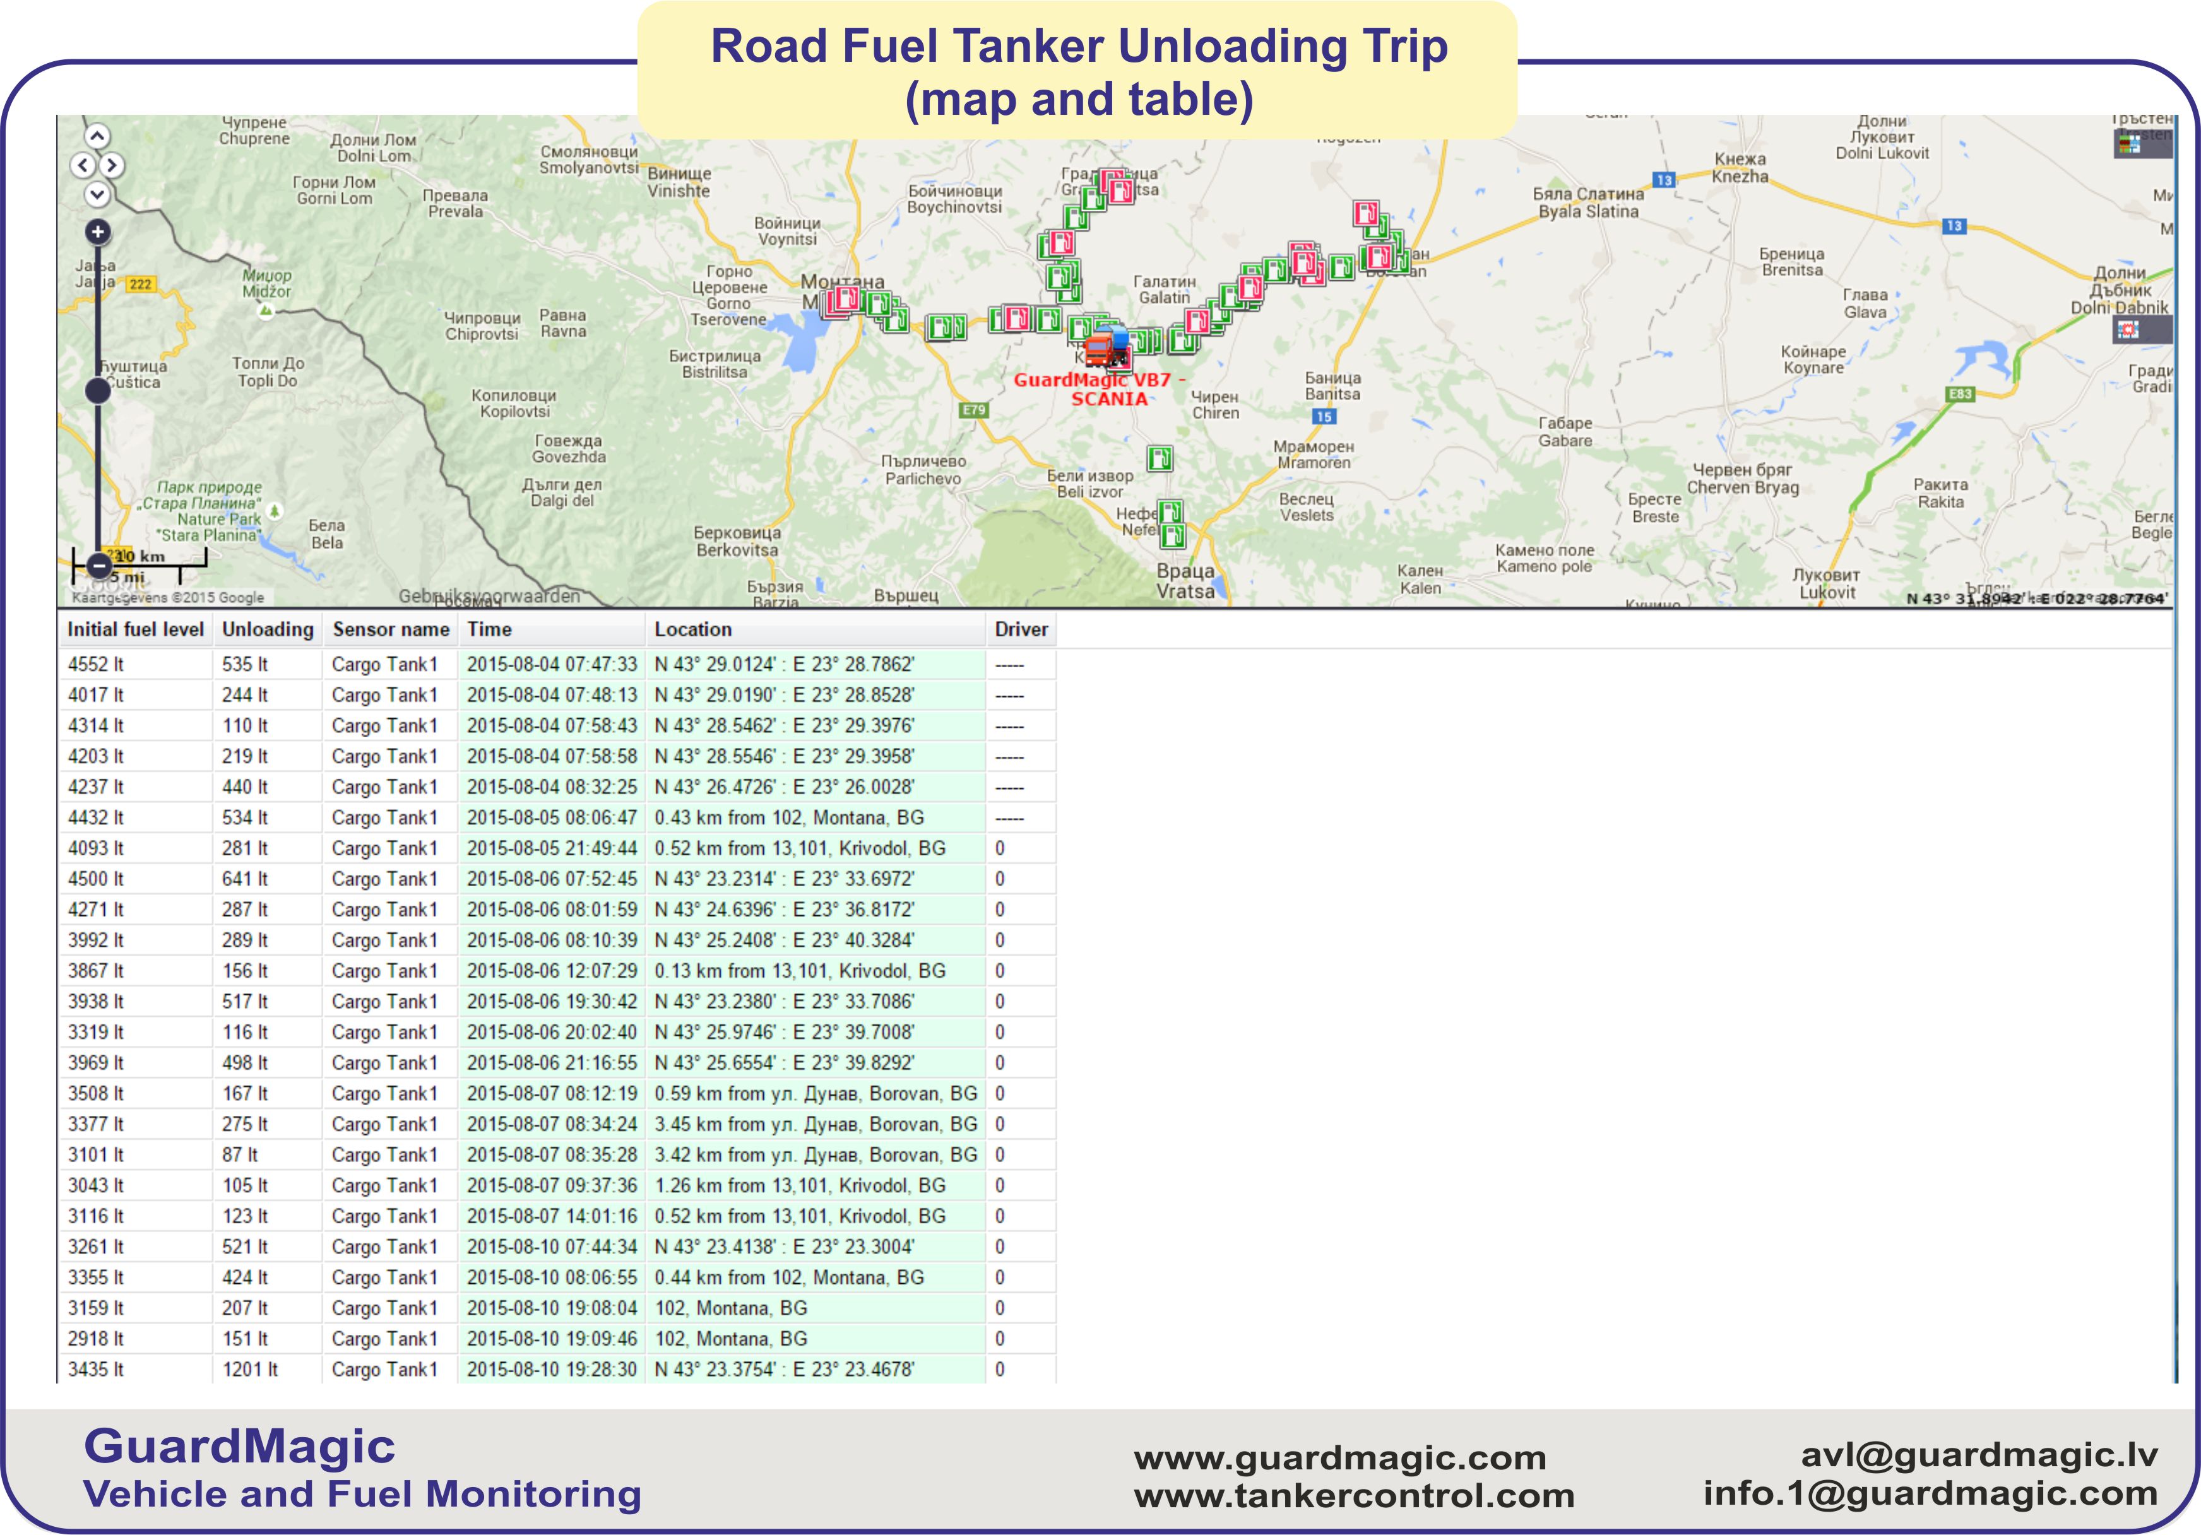Select the 2015-08-04 07:47:33 unloading row

[551, 665]
